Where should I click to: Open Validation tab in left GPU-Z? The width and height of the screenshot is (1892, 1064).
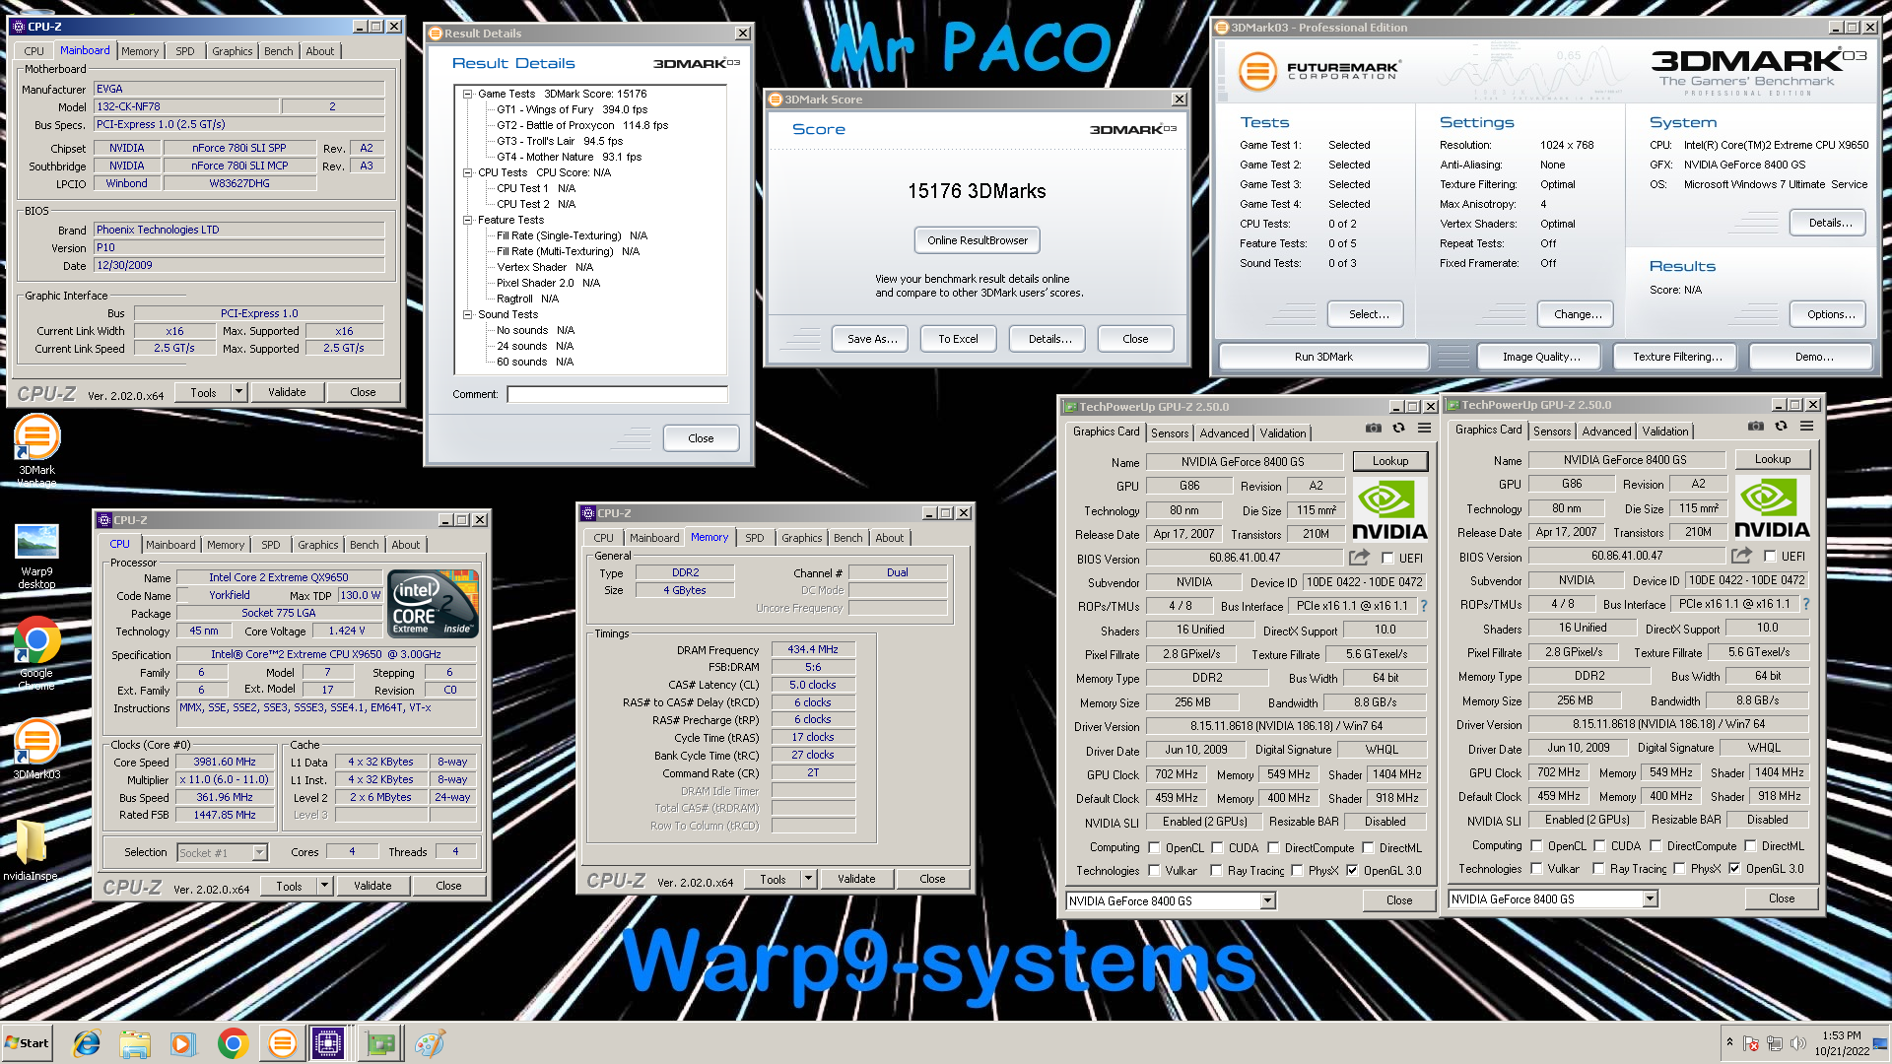(1283, 433)
